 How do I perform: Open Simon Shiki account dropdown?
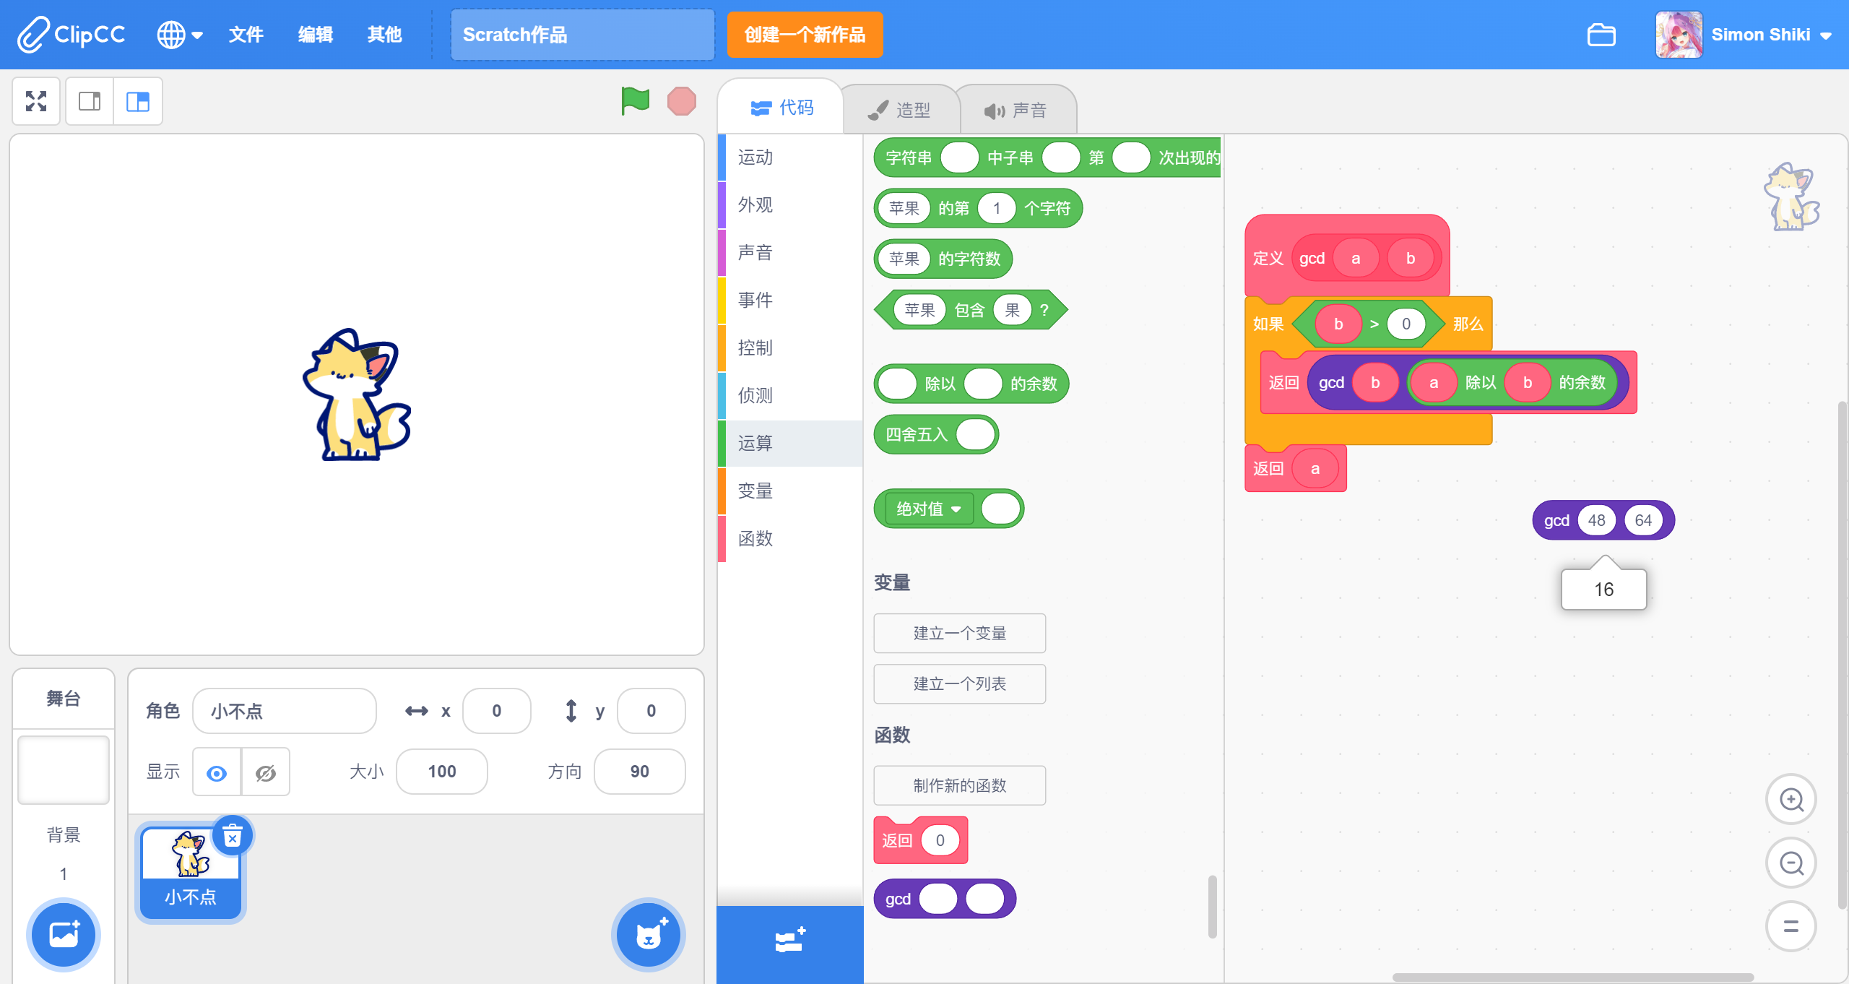1744,35
